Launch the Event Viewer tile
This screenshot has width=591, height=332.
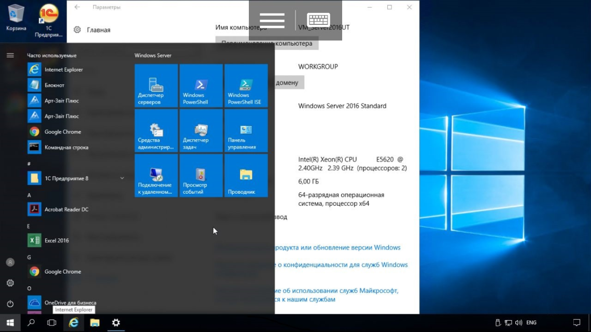(x=201, y=176)
